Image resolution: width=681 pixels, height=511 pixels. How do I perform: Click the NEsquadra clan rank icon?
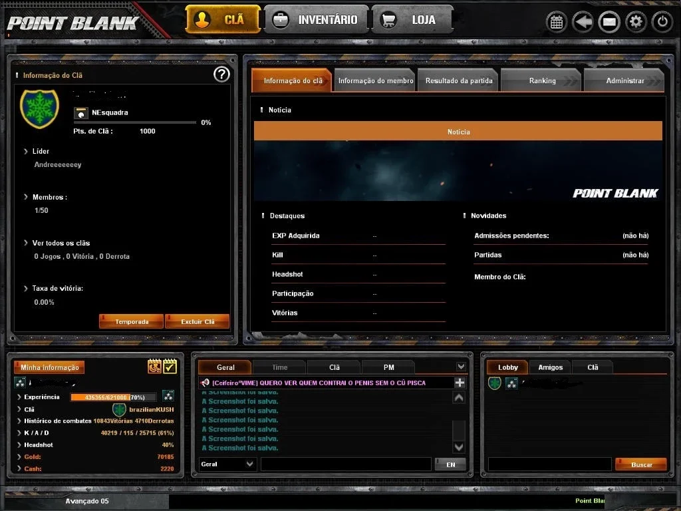pyautogui.click(x=80, y=113)
